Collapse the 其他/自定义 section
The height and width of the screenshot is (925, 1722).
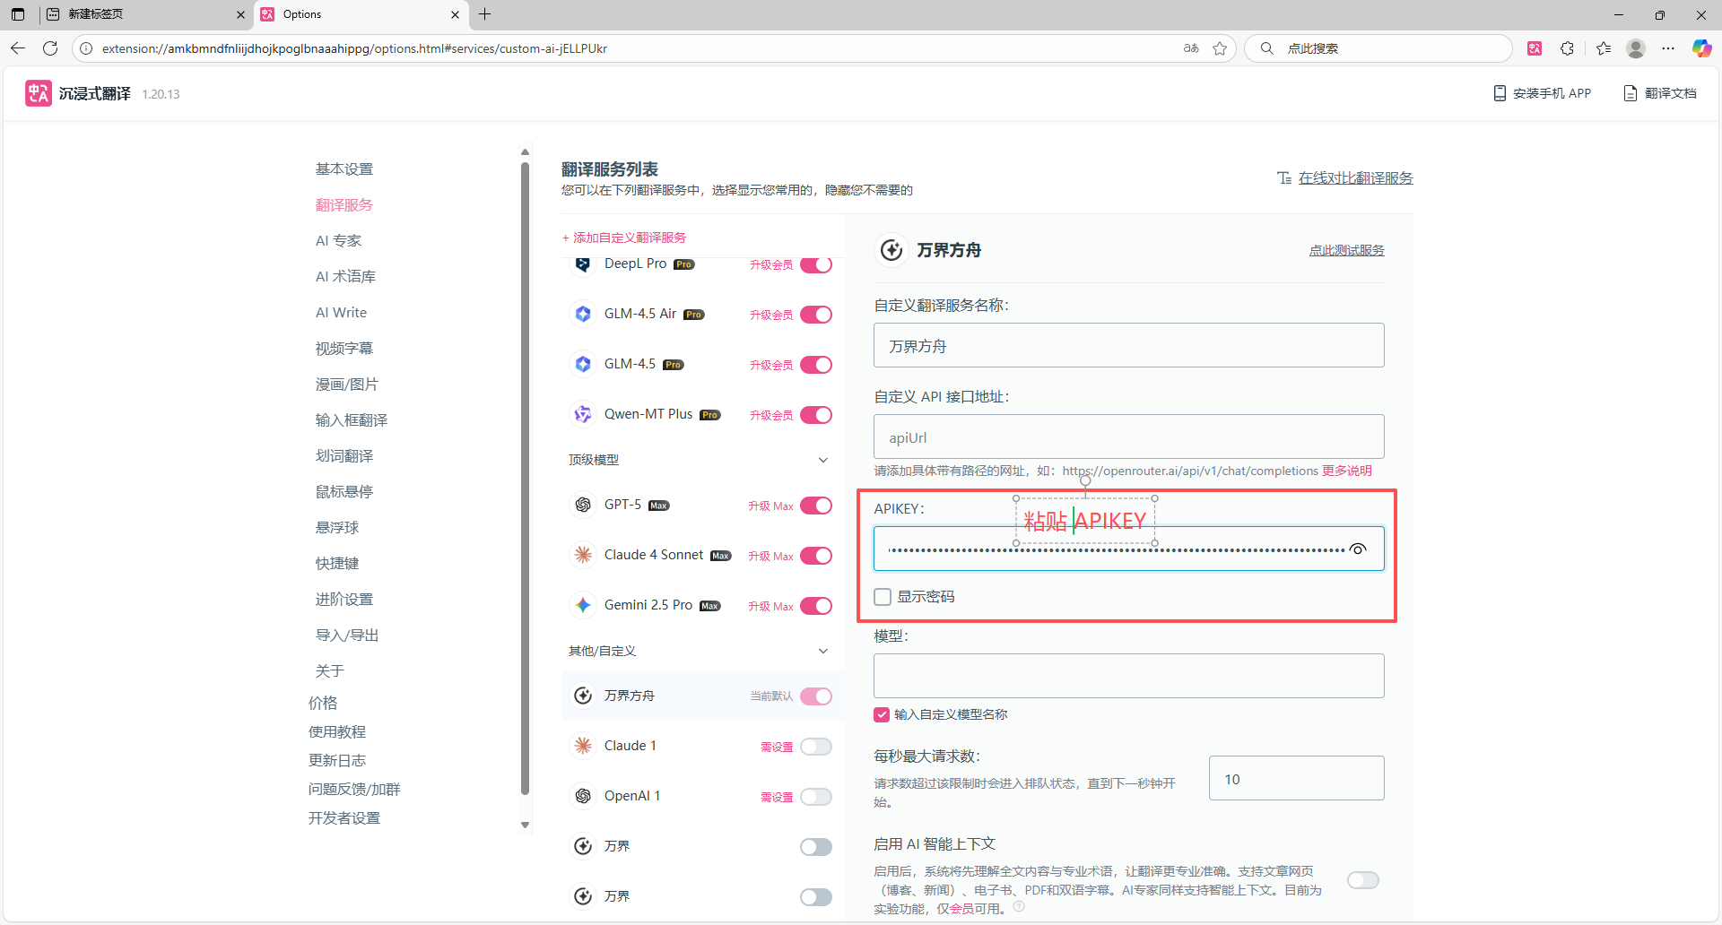tap(822, 651)
